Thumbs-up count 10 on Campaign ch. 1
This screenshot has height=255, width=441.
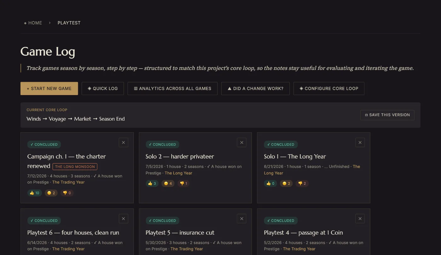[x=35, y=193]
